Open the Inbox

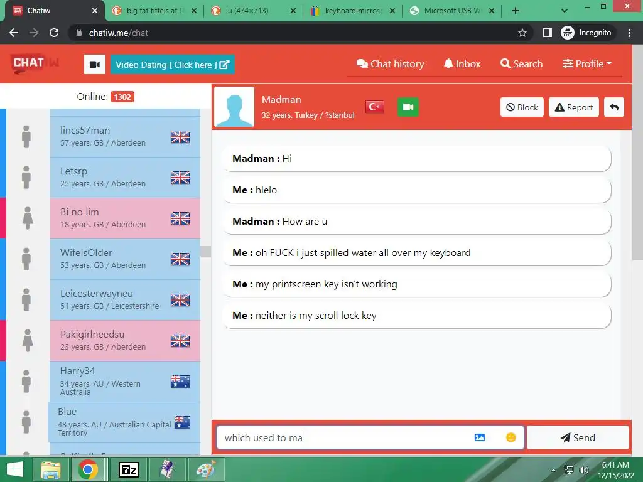click(462, 64)
